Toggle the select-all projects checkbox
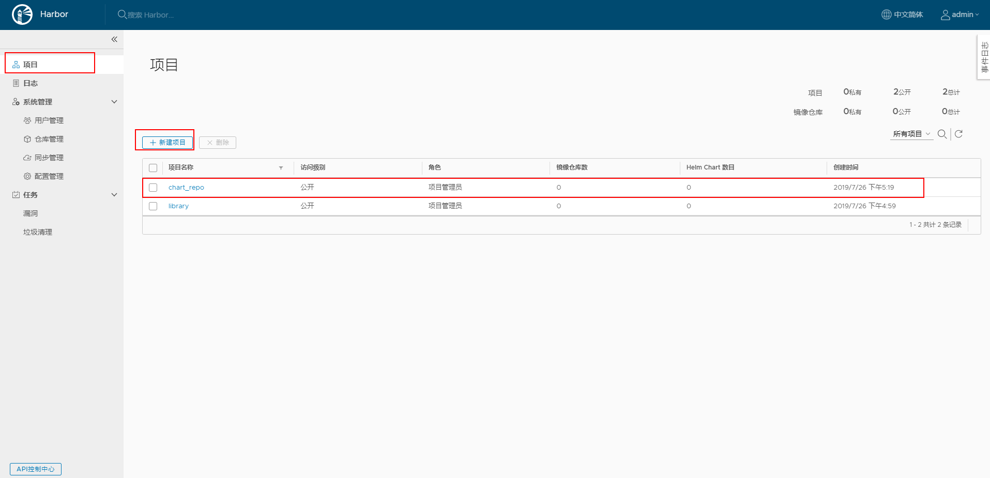The width and height of the screenshot is (990, 478). click(153, 167)
